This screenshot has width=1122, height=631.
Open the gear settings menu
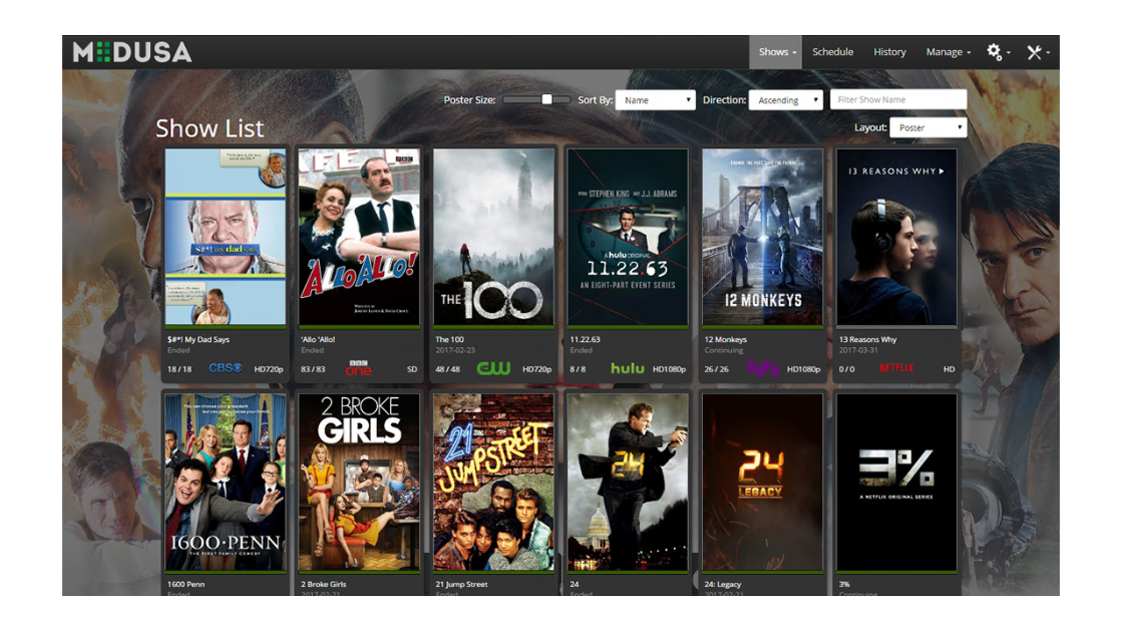(x=998, y=53)
